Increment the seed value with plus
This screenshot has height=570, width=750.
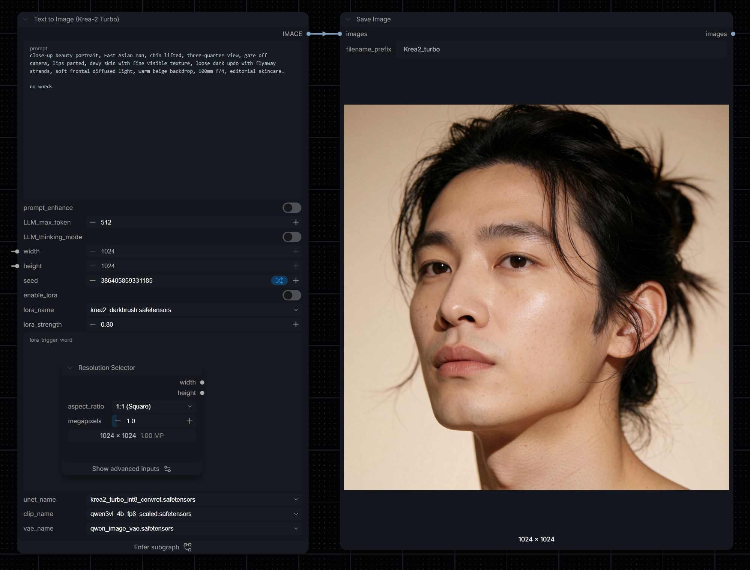[x=296, y=280]
